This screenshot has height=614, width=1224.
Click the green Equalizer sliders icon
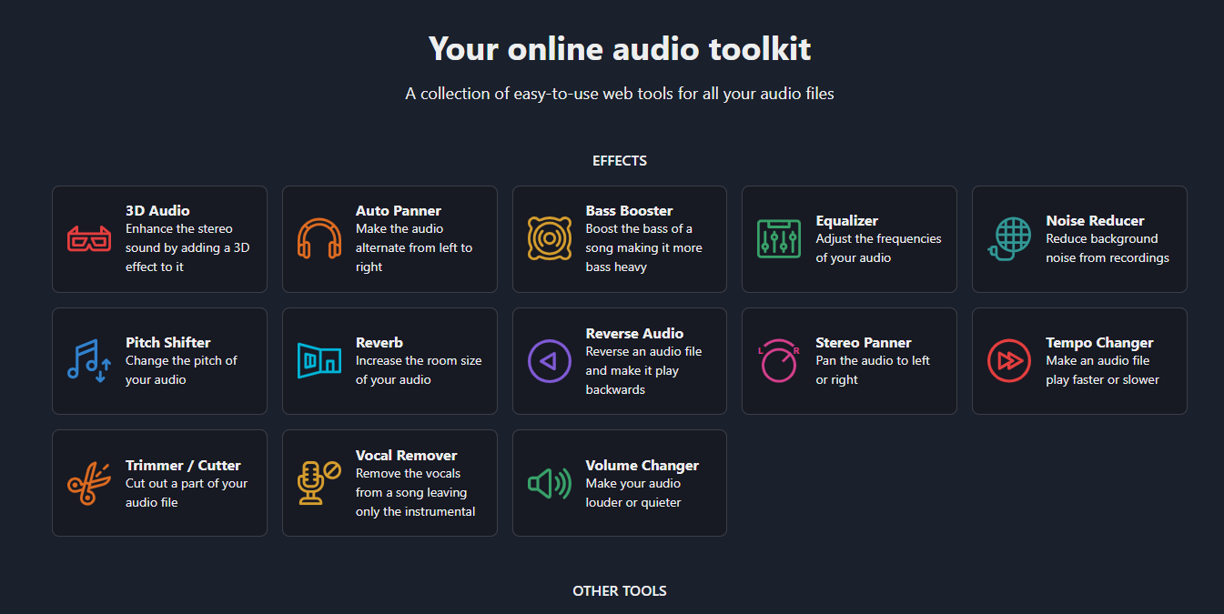point(779,239)
